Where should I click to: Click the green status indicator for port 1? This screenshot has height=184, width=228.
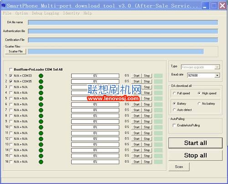point(41,76)
